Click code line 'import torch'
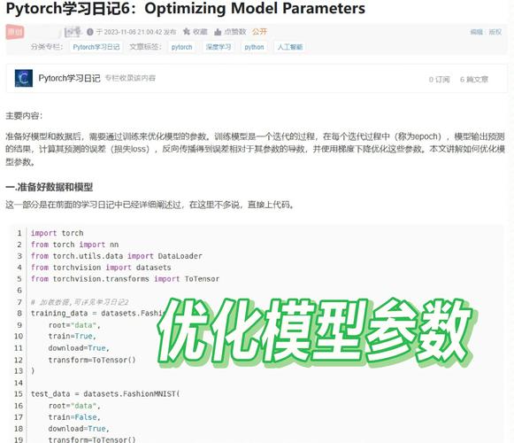 point(57,233)
